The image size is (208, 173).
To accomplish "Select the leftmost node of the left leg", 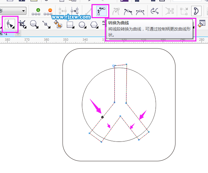I will pos(89,133).
